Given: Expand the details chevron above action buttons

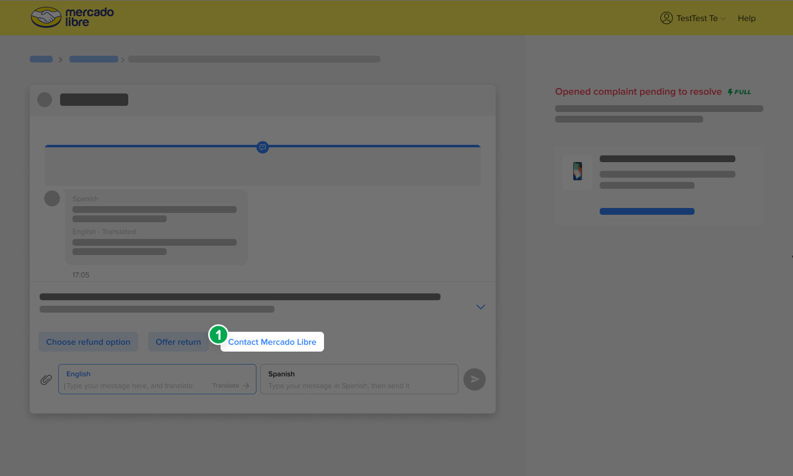Looking at the screenshot, I should (481, 307).
